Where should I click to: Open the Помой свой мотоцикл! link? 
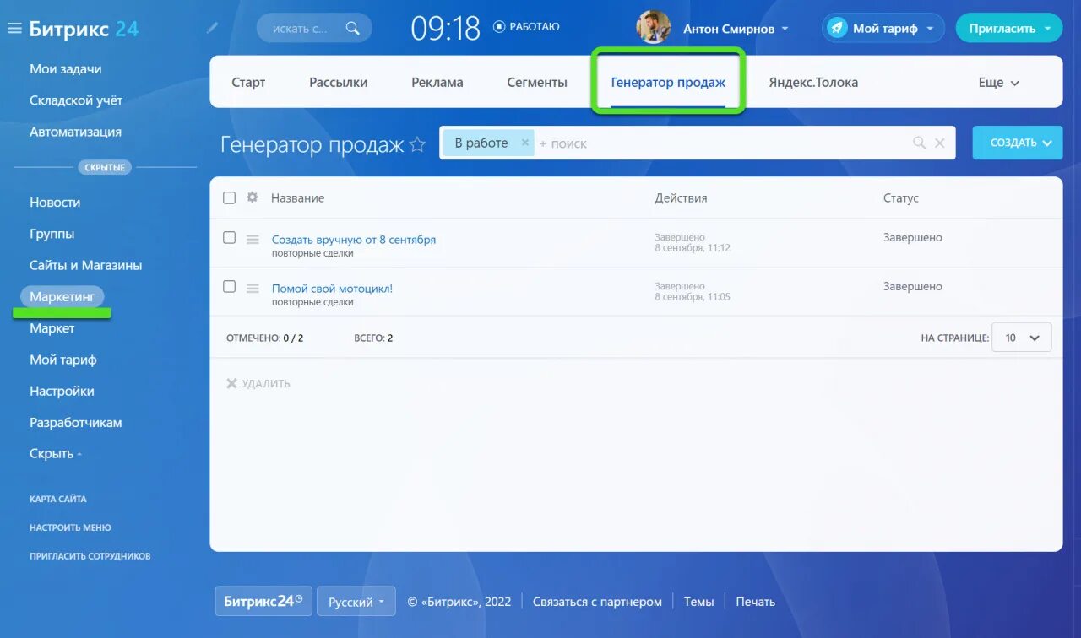click(x=332, y=289)
